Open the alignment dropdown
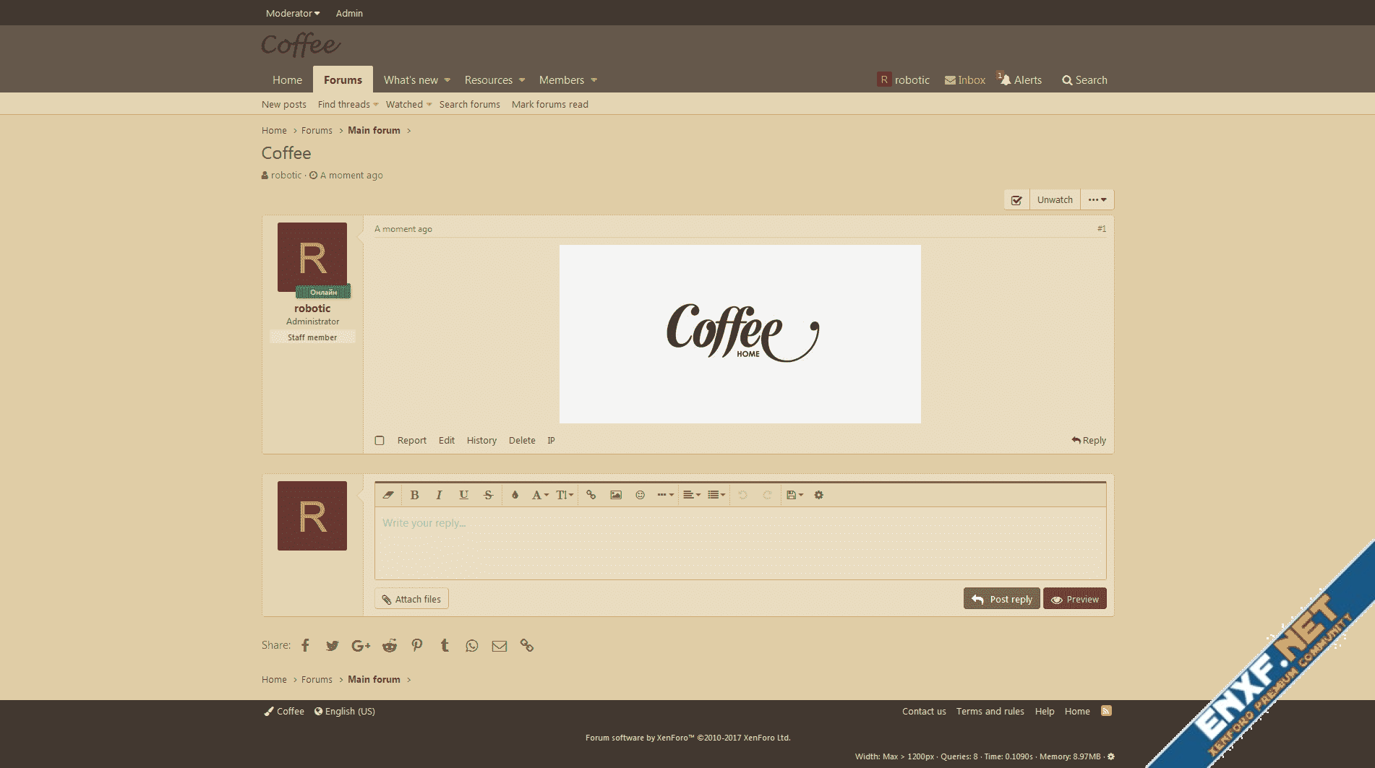 point(691,495)
